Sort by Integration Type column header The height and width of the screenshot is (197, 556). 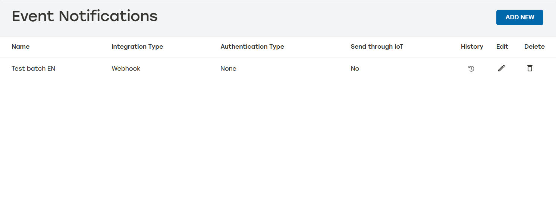pos(137,46)
